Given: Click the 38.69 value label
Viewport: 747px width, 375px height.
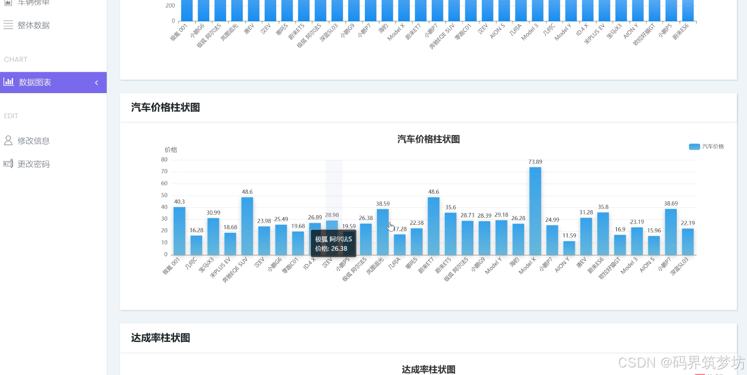Looking at the screenshot, I should pyautogui.click(x=671, y=203).
